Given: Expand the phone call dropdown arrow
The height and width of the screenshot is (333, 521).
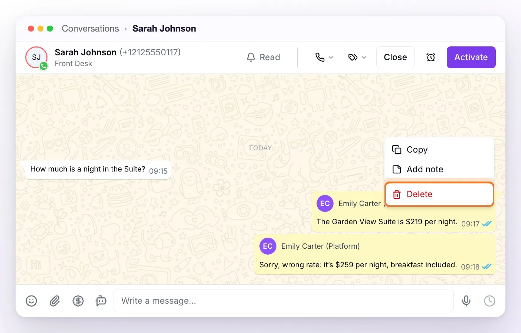Looking at the screenshot, I should pos(331,58).
